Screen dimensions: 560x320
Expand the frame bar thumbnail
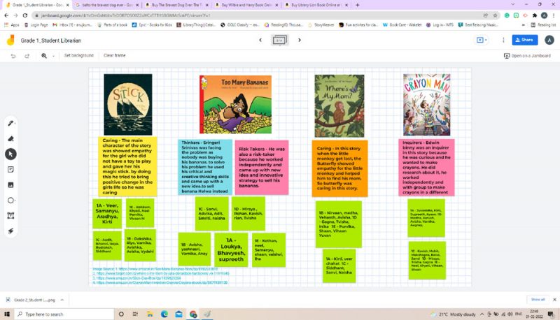pos(279,40)
